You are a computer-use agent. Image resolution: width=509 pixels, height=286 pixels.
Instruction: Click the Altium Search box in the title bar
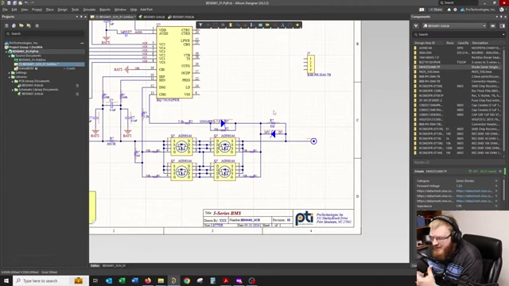click(x=458, y=2)
